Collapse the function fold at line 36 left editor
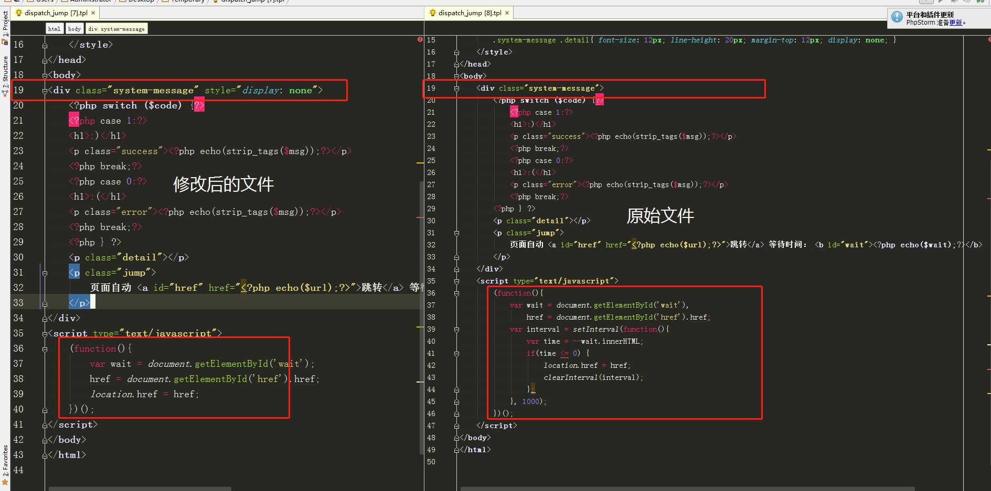Viewport: 991px width, 491px height. 45,349
